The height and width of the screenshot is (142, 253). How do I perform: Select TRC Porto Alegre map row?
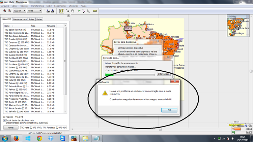[x=34, y=93]
